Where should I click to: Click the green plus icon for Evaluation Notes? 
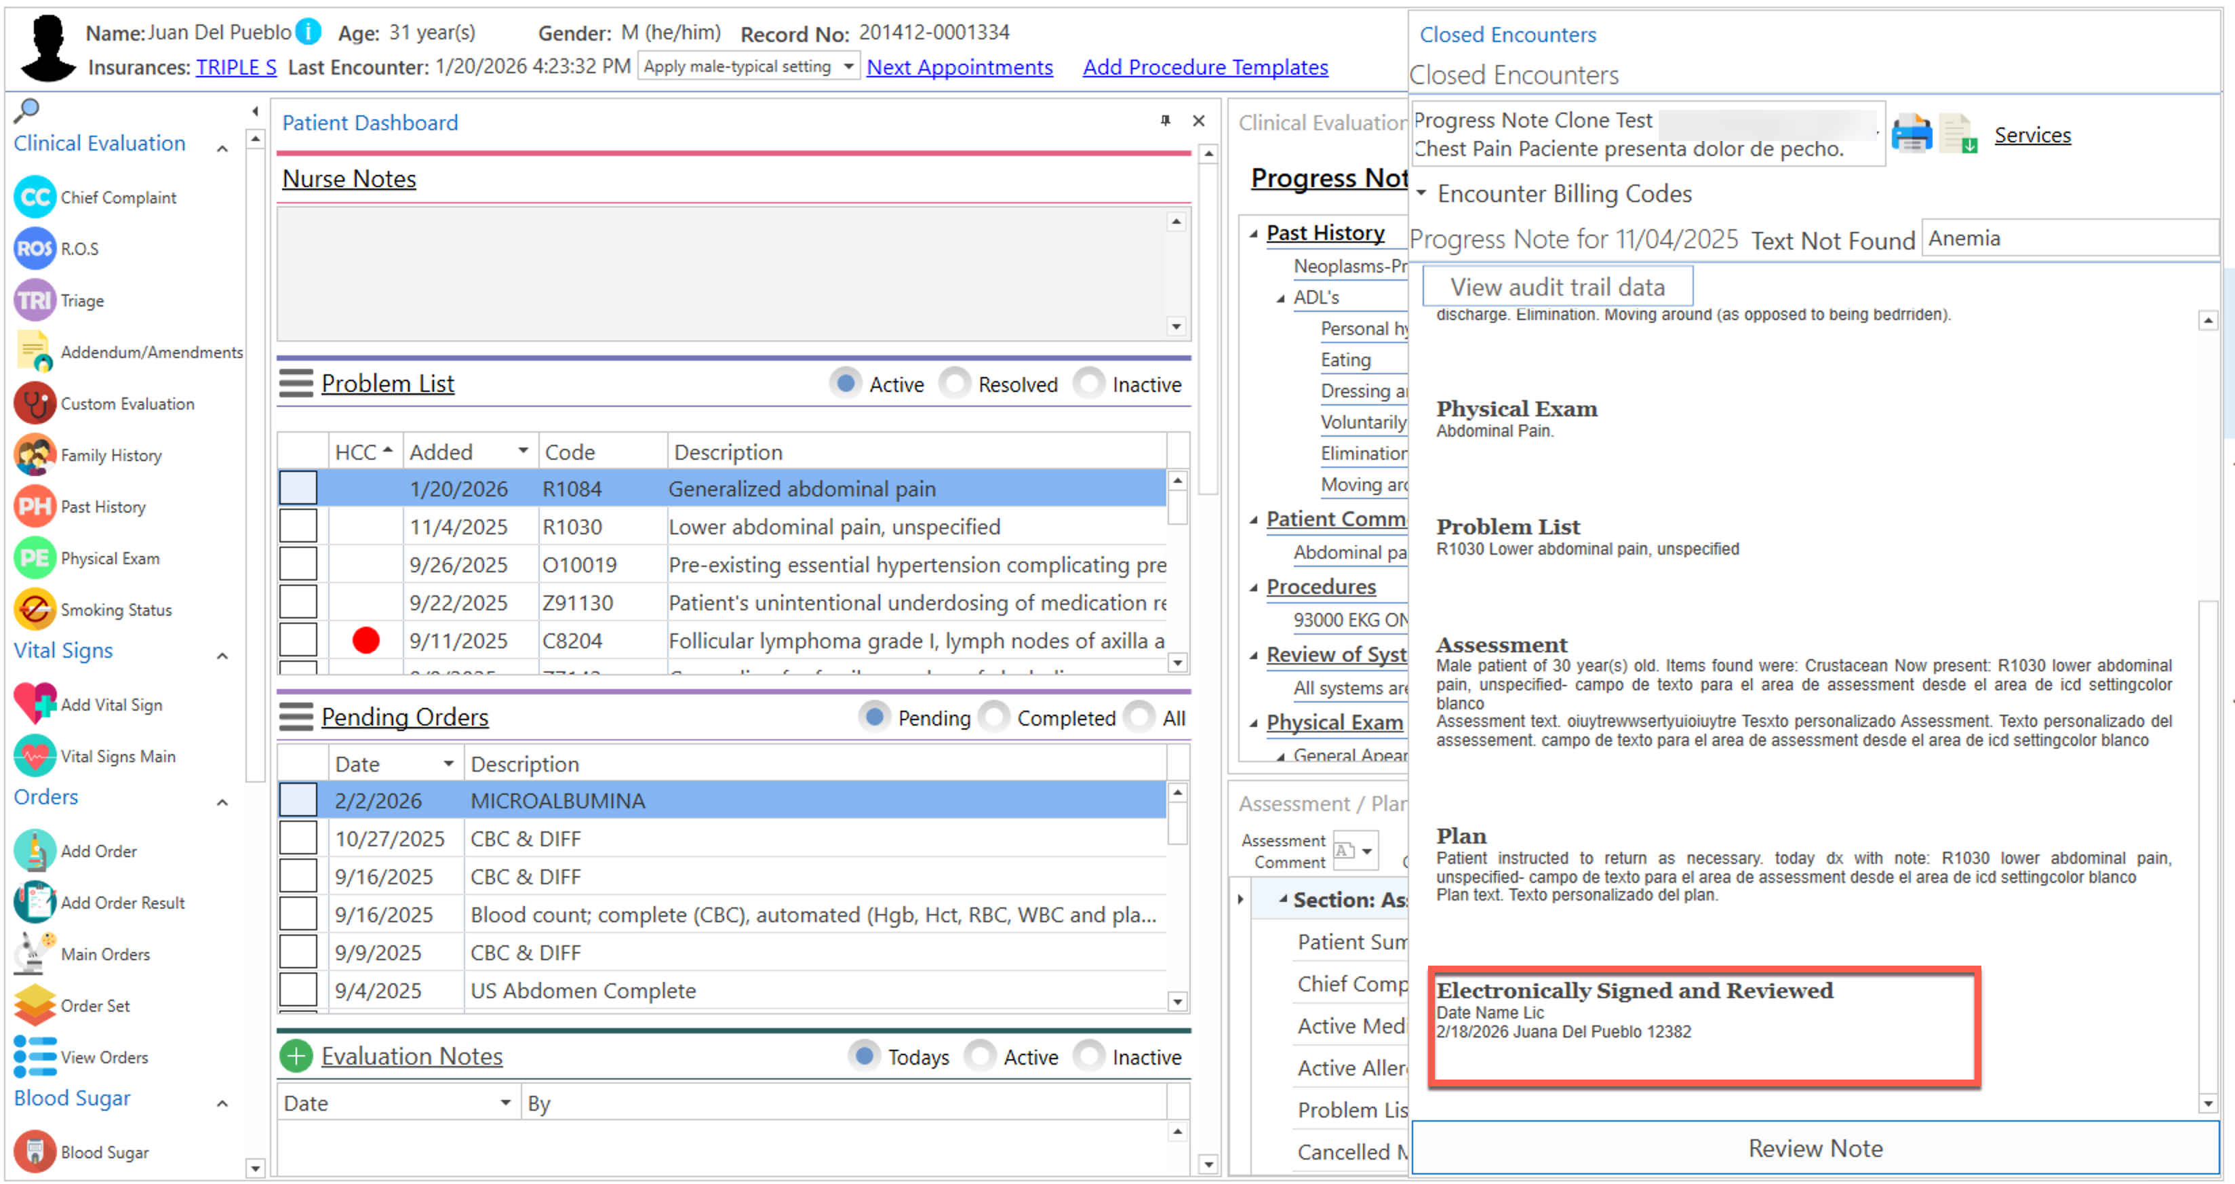(x=296, y=1057)
